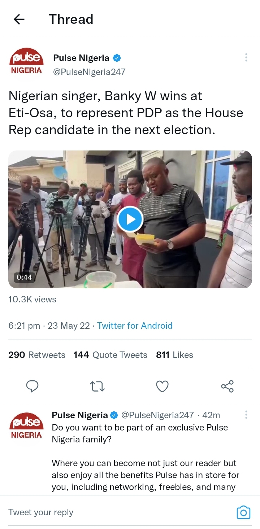The image size is (260, 529).
Task: Open the camera icon in the reply bar
Action: tap(243, 512)
